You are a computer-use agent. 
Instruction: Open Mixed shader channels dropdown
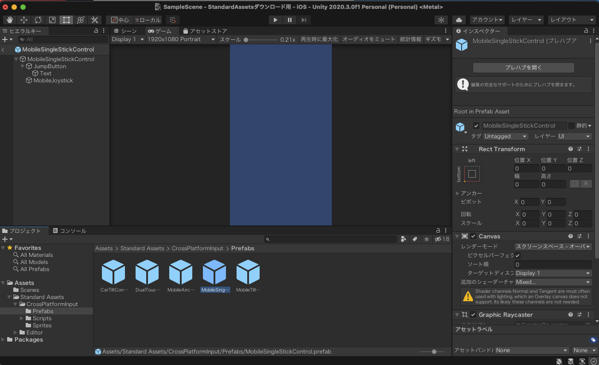coord(553,282)
